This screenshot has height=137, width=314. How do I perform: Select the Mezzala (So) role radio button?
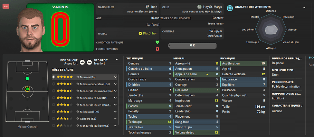click(x=54, y=77)
